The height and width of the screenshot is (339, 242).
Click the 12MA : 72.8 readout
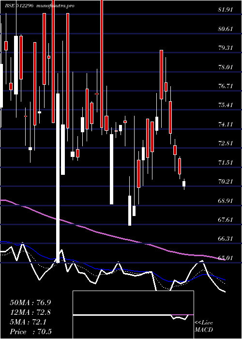31,312
